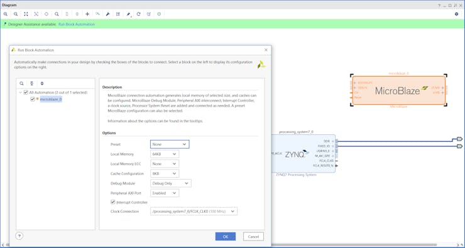Viewport: 465px width, 248px height.
Task: Toggle the All Automation checkbox
Action: tap(26, 92)
